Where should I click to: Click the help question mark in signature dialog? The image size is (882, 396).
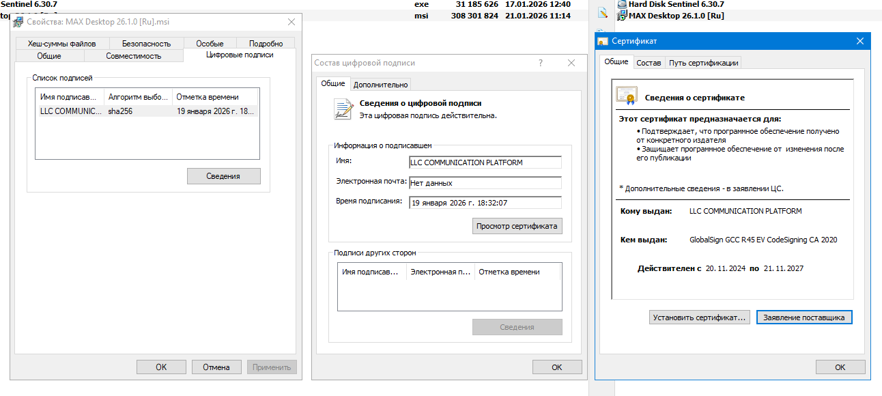tap(541, 63)
